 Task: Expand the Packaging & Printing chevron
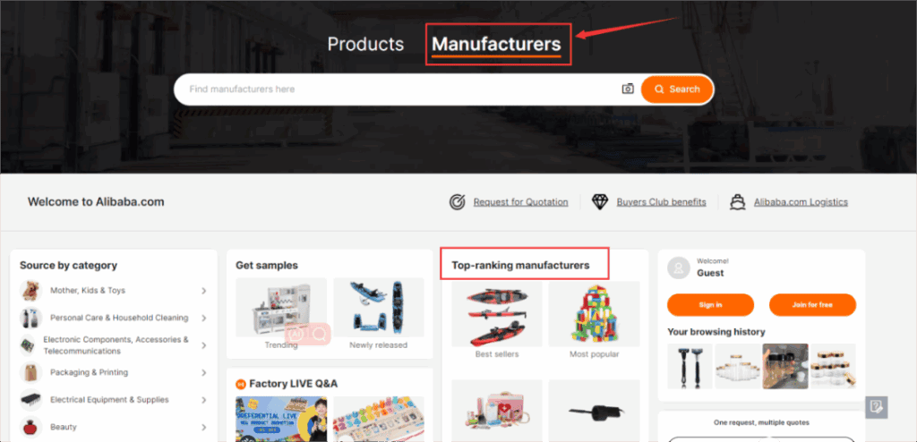click(x=203, y=372)
